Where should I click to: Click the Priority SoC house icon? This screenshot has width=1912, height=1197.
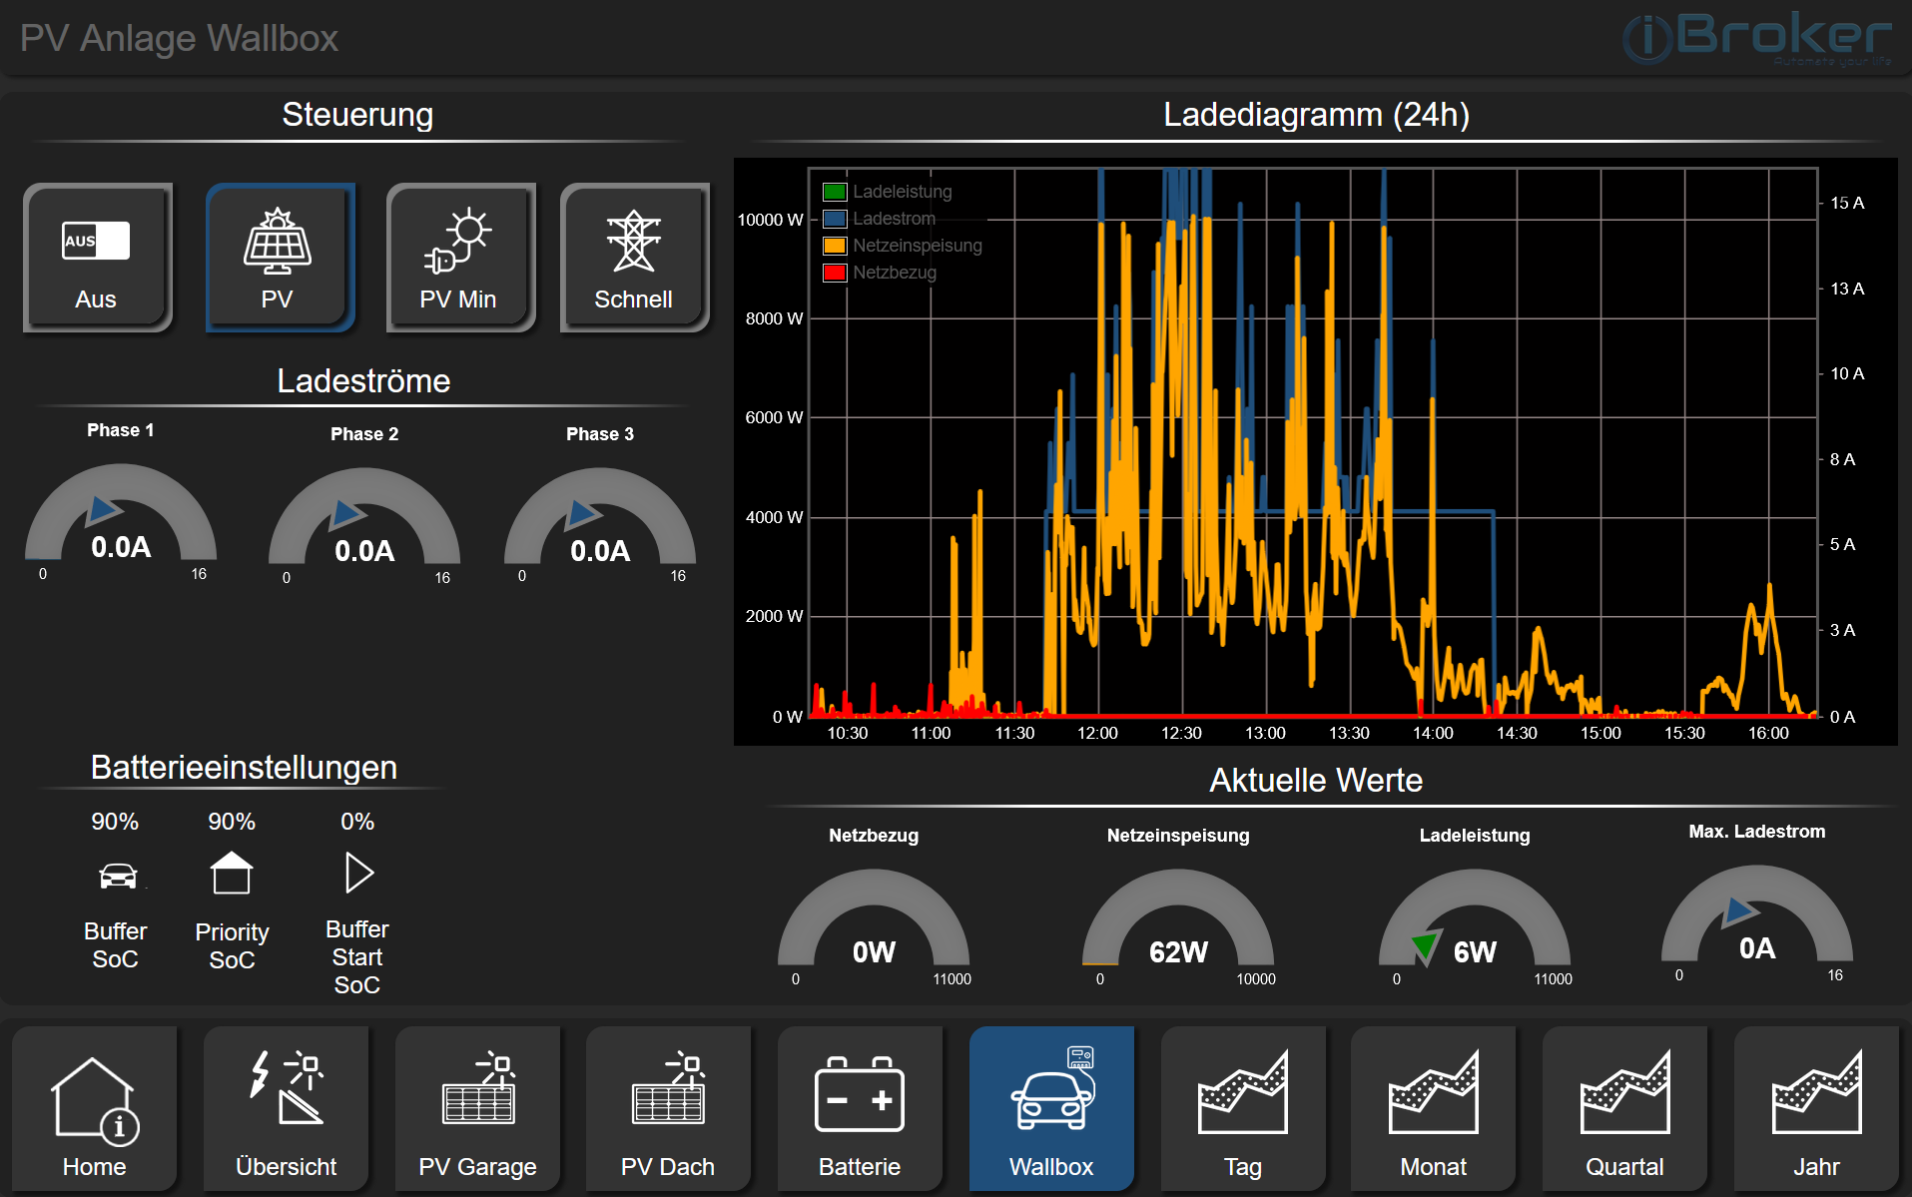pyautogui.click(x=232, y=874)
